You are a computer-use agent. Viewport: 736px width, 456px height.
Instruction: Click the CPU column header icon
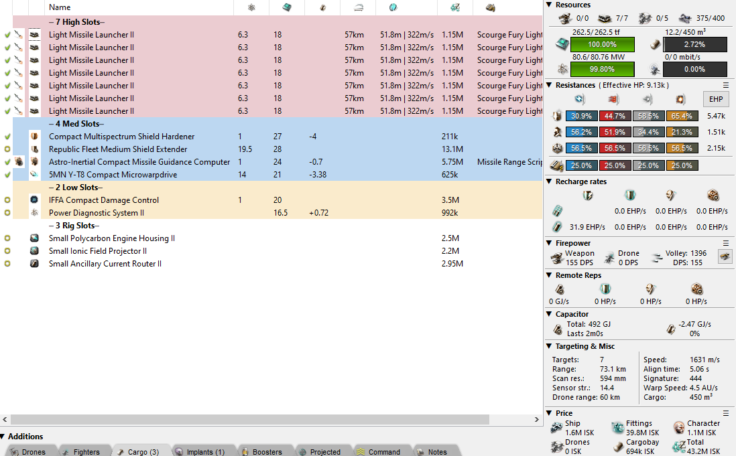pyautogui.click(x=287, y=7)
